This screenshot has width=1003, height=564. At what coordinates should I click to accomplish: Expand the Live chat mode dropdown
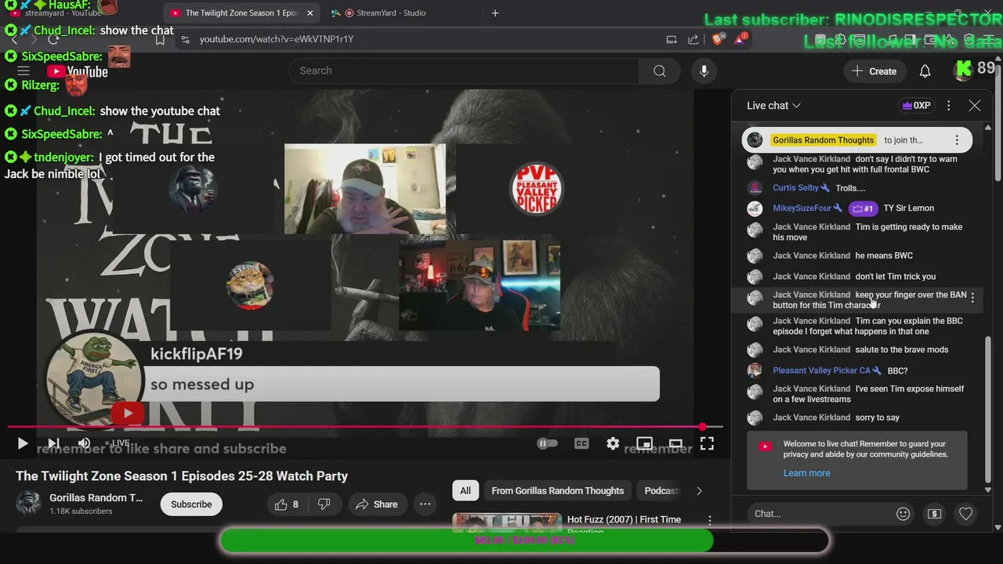point(773,105)
